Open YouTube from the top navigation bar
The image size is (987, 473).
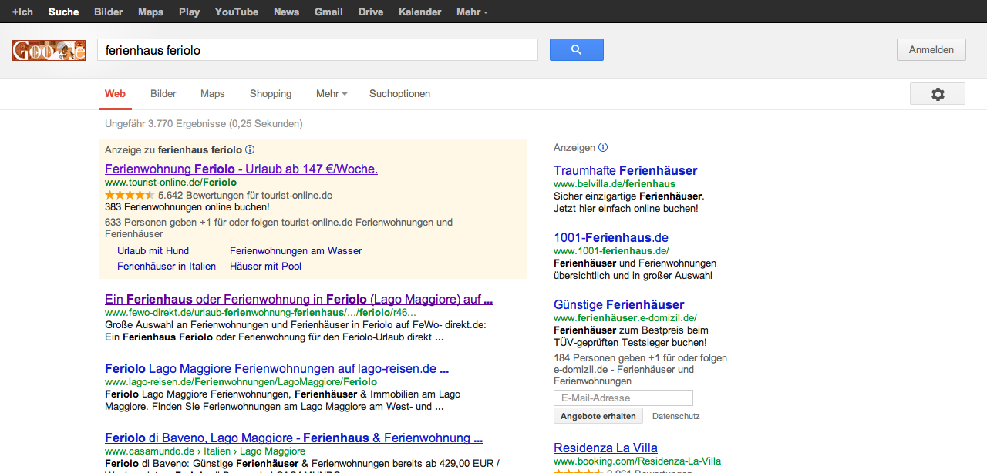coord(237,12)
